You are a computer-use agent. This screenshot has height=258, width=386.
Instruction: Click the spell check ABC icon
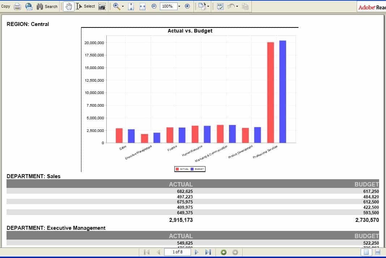220,6
